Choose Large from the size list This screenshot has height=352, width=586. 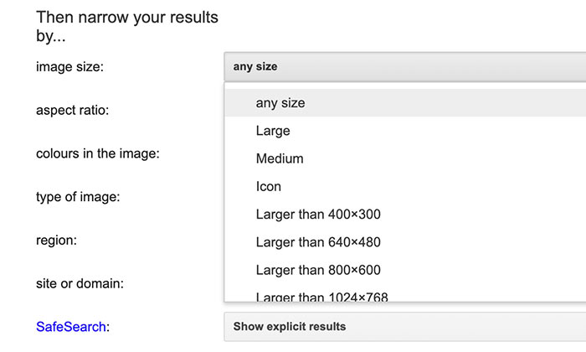(x=273, y=131)
